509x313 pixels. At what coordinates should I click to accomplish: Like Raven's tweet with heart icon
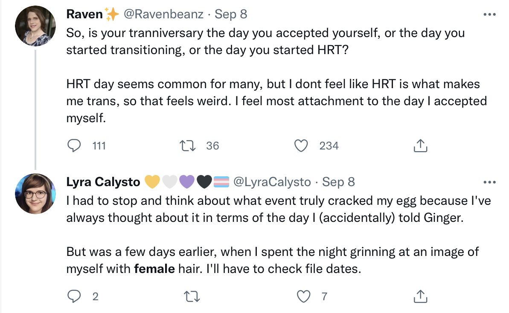pos(301,146)
